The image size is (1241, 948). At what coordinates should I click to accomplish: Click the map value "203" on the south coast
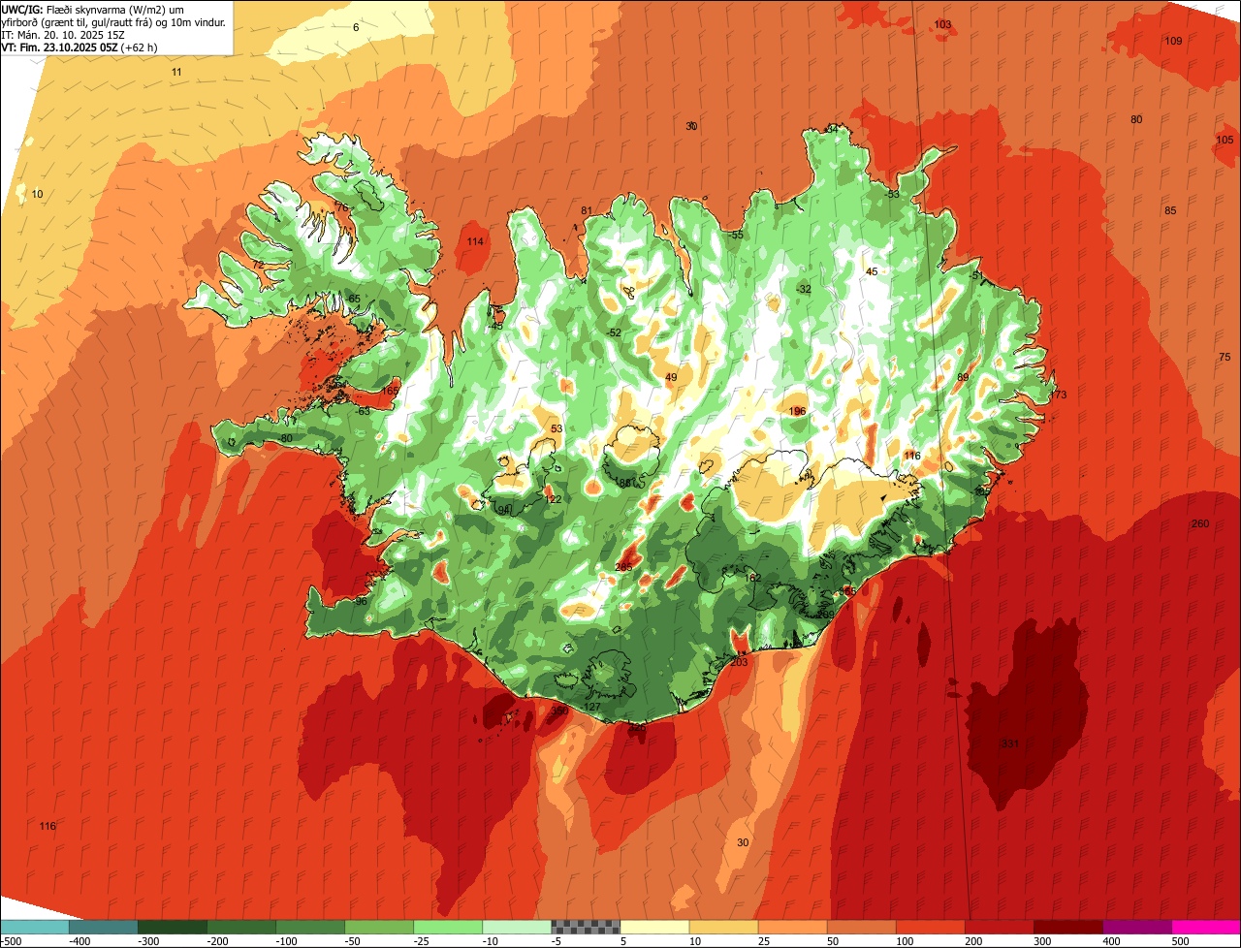coord(739,663)
